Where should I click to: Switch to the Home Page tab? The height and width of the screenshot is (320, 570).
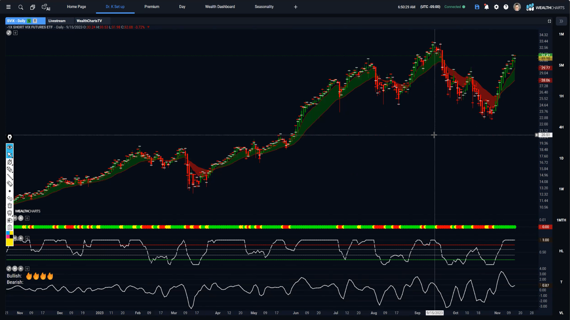click(x=76, y=7)
